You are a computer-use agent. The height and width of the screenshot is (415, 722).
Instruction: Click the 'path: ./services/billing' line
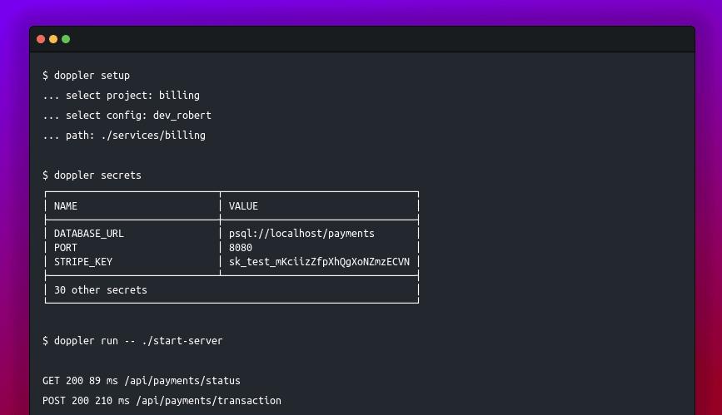pyautogui.click(x=124, y=136)
